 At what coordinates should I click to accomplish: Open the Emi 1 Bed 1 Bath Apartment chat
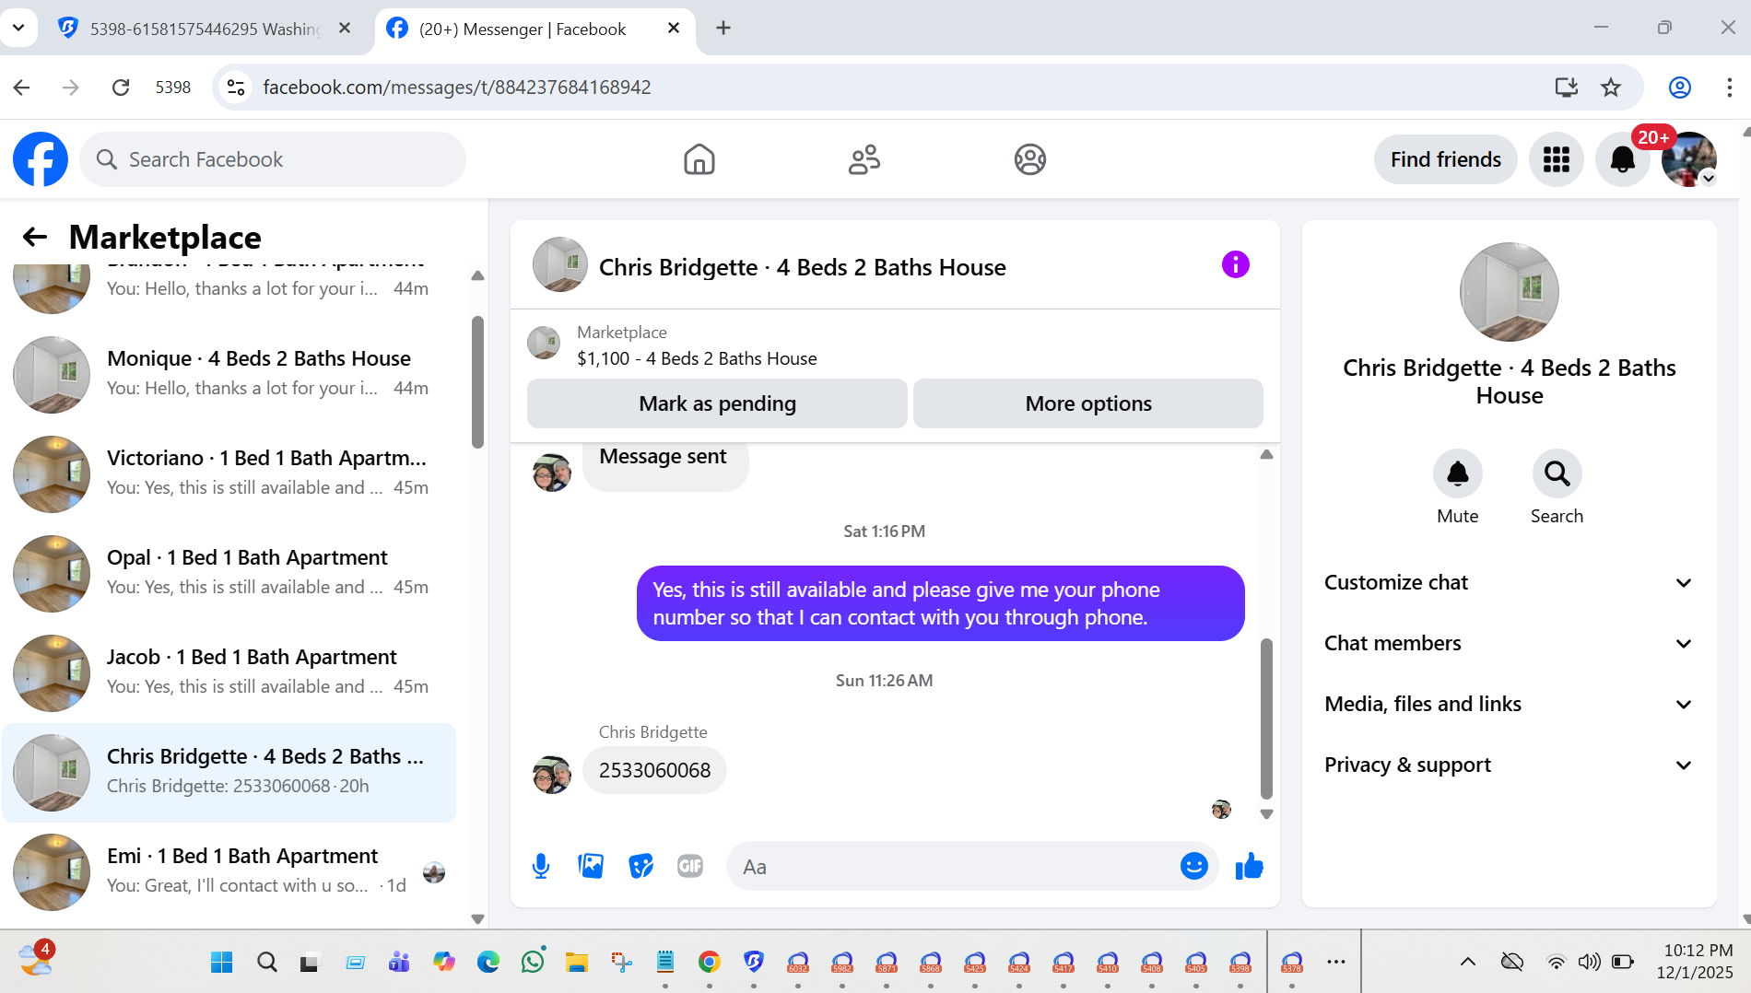click(x=230, y=870)
